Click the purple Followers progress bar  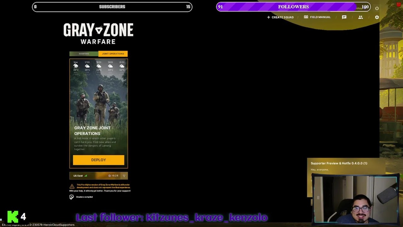point(293,7)
